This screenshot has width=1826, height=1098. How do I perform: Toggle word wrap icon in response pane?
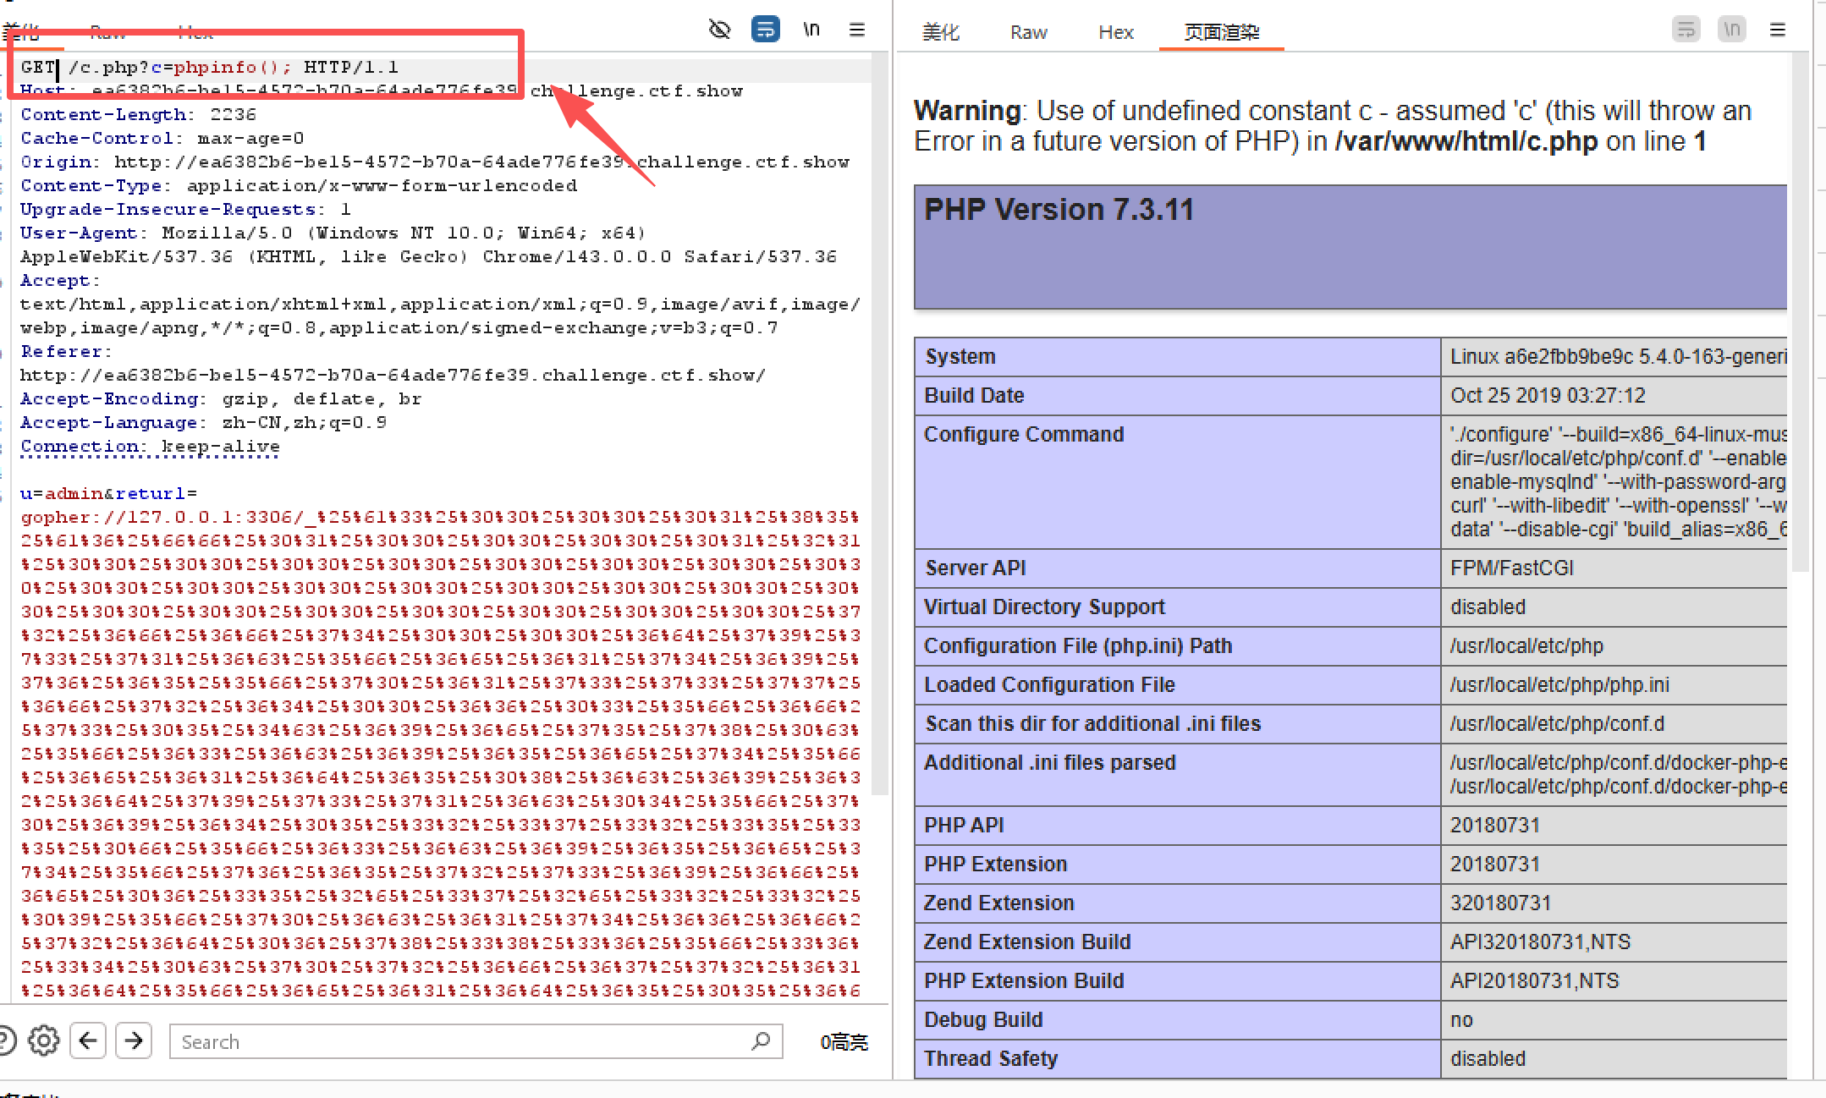1686,30
